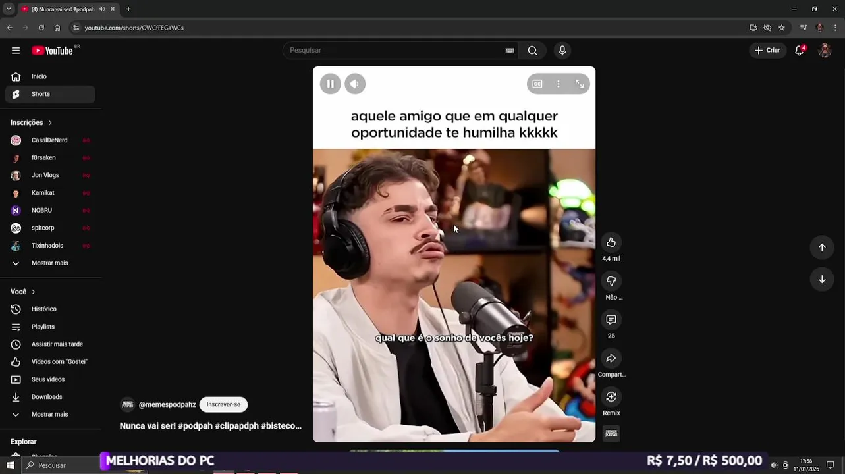Open a new browser tab

pyautogui.click(x=128, y=9)
